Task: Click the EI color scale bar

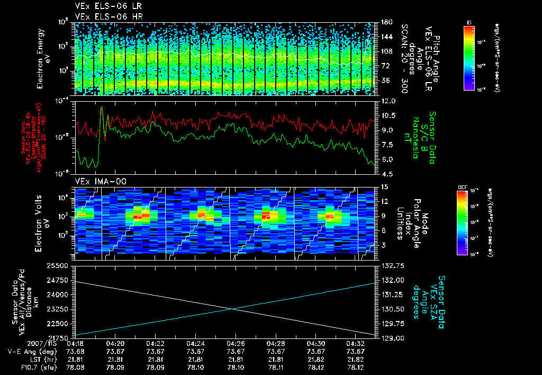Action: click(469, 58)
